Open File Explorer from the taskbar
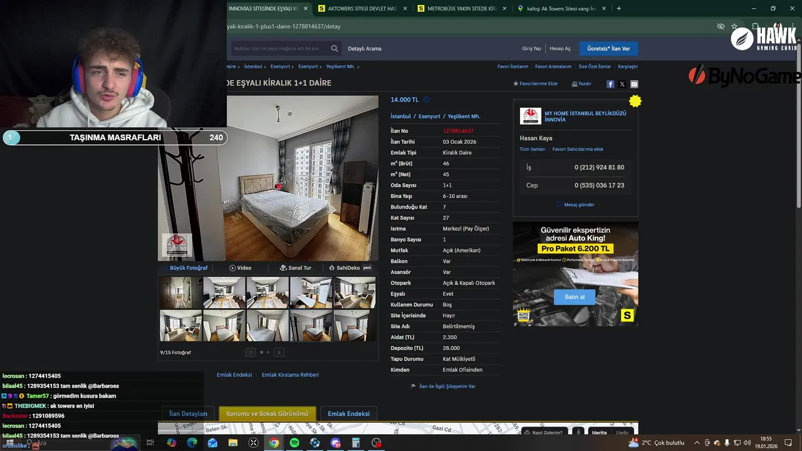Image resolution: width=802 pixels, height=451 pixels. coord(233,443)
